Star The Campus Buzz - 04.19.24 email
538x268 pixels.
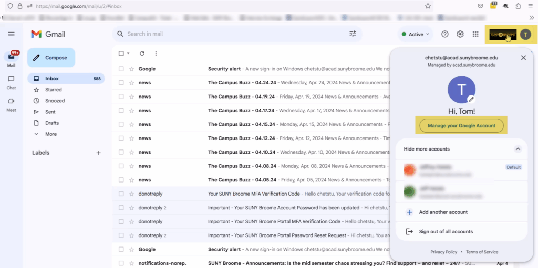pyautogui.click(x=131, y=97)
